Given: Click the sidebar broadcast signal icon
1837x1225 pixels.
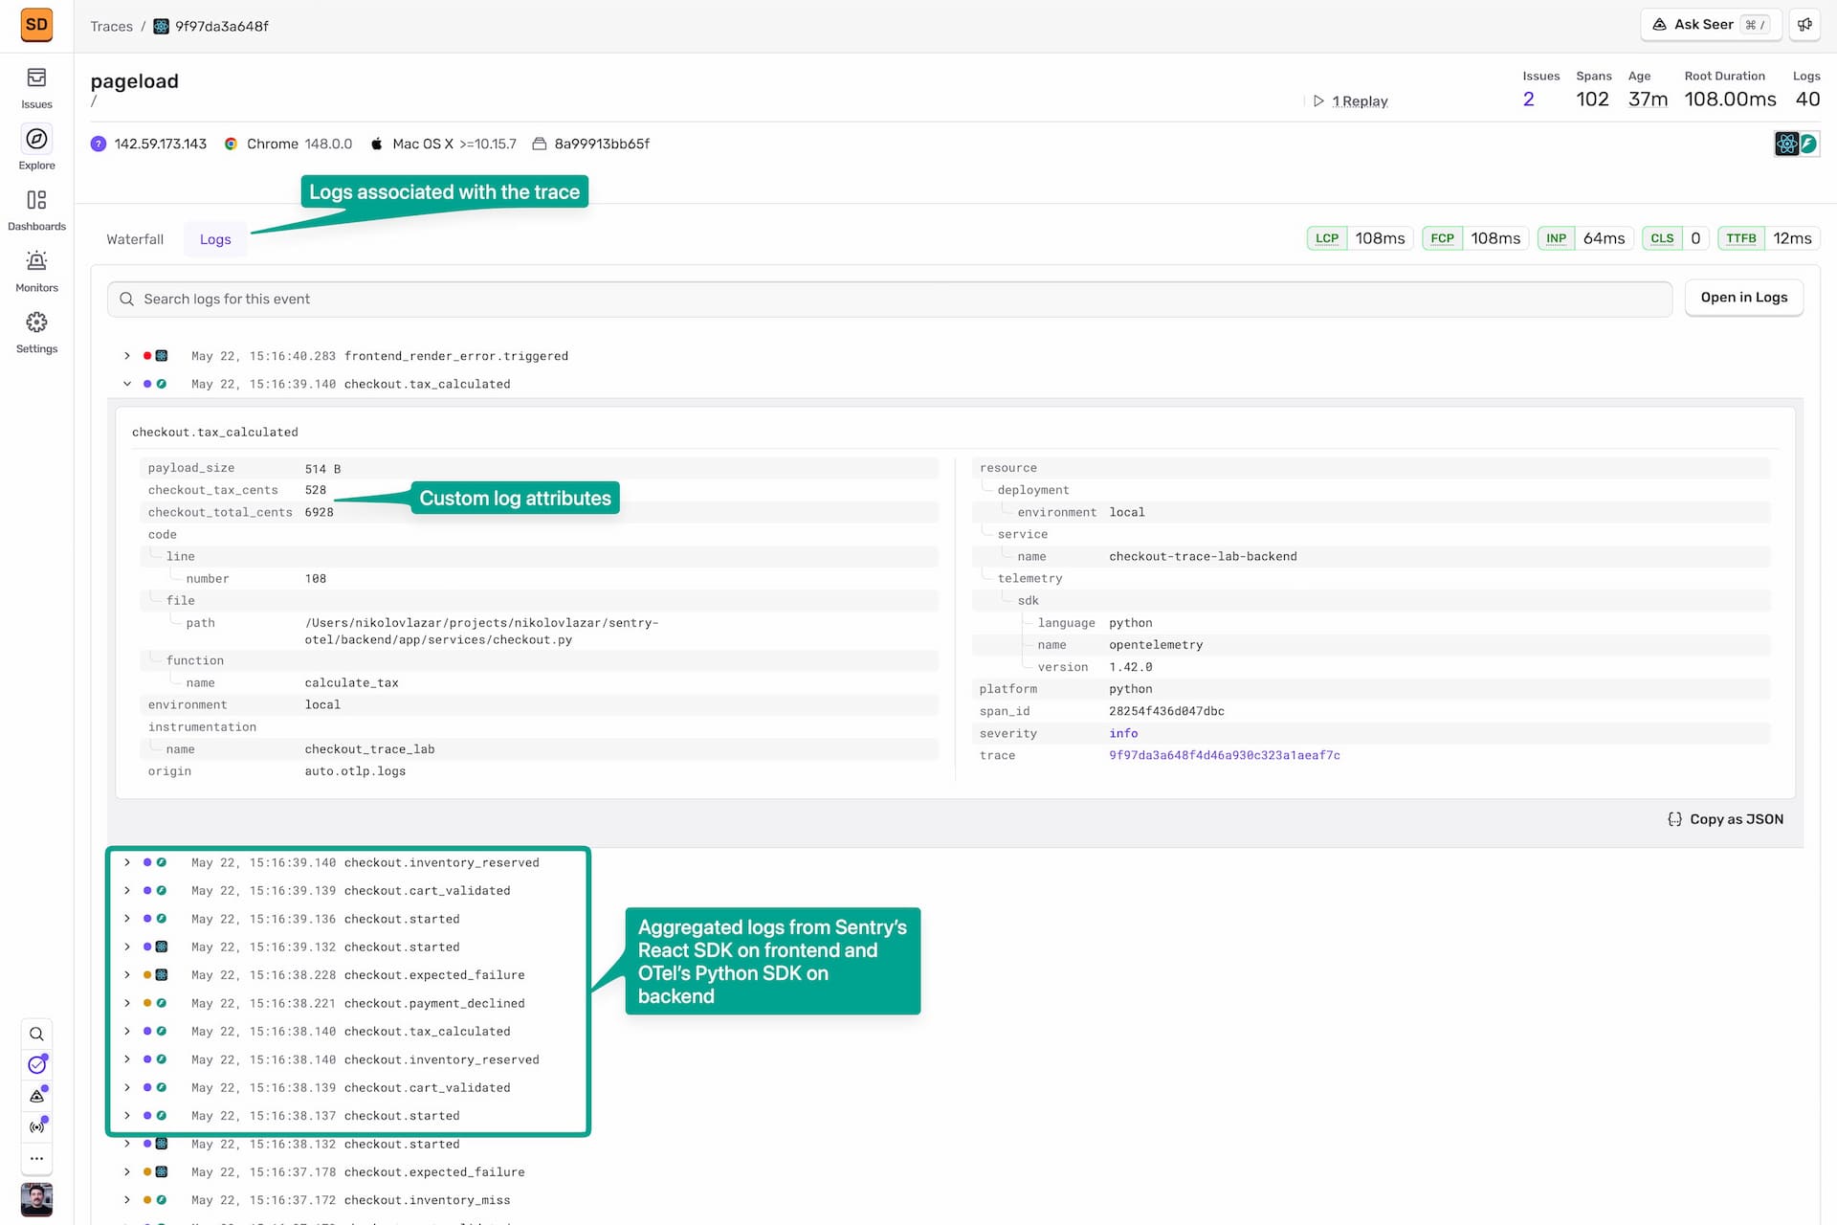Looking at the screenshot, I should pyautogui.click(x=36, y=1126).
